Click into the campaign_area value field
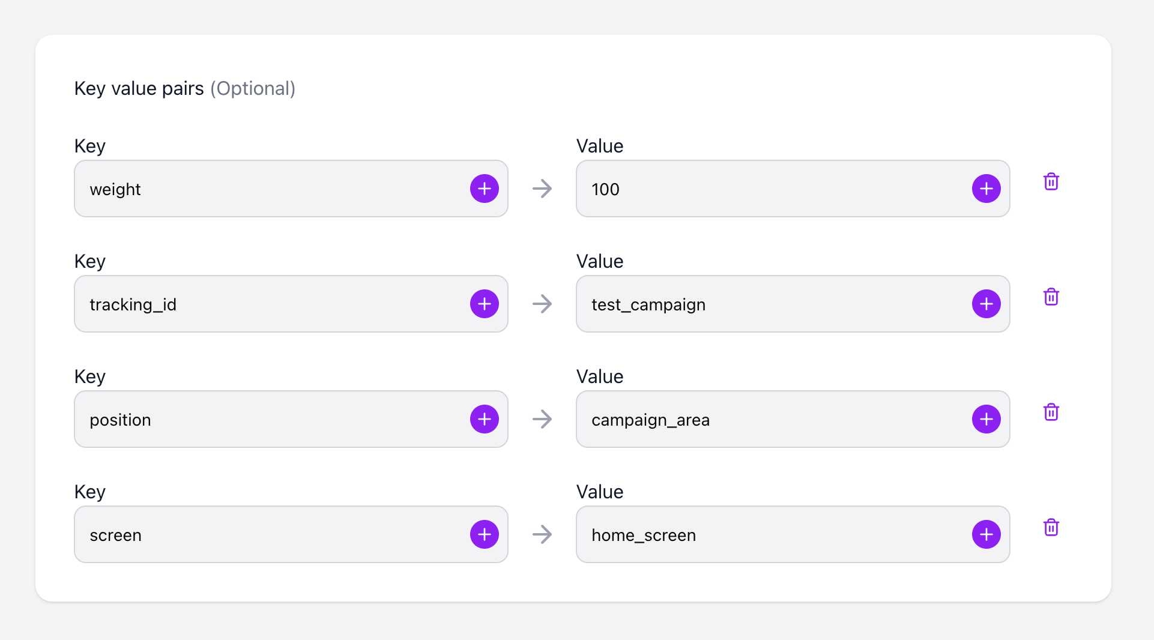The width and height of the screenshot is (1154, 640). coord(769,419)
